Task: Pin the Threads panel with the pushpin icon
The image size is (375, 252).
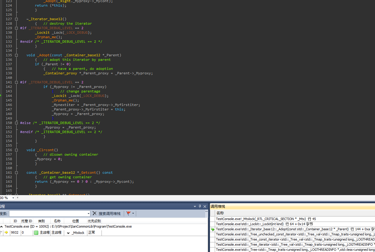Action: (x=200, y=207)
